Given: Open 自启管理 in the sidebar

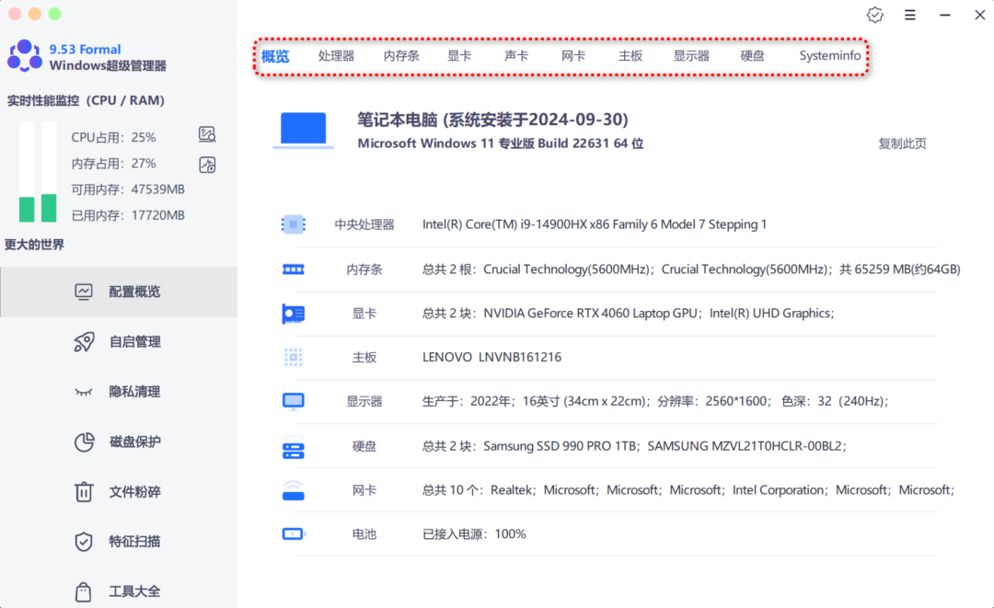Looking at the screenshot, I should (119, 342).
